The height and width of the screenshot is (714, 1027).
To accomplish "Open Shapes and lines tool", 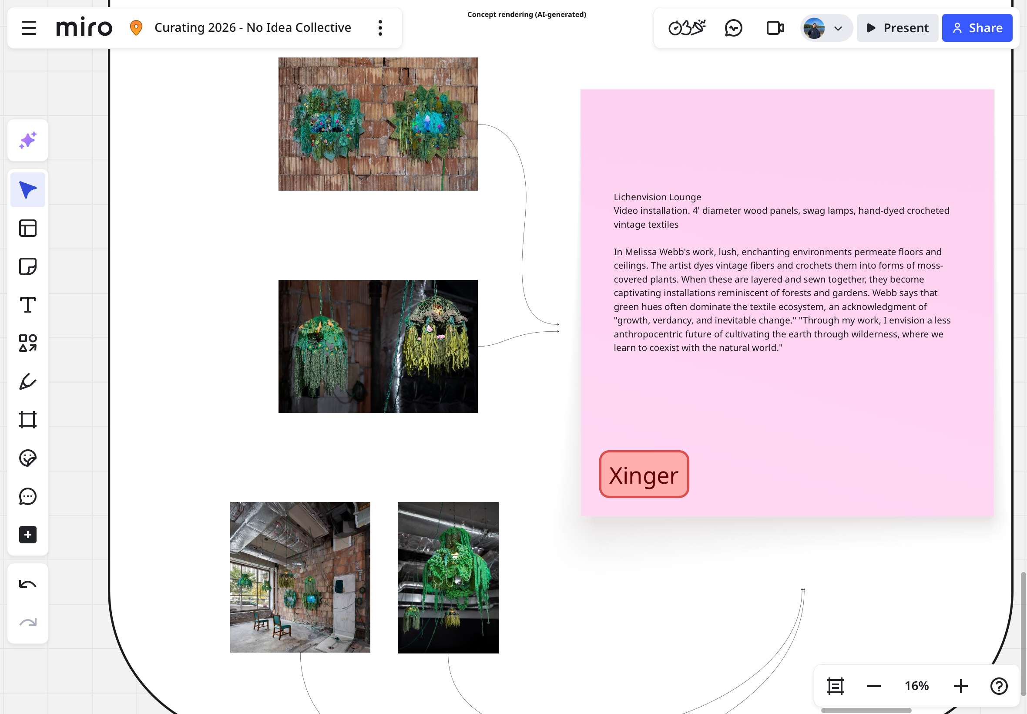I will coord(28,343).
